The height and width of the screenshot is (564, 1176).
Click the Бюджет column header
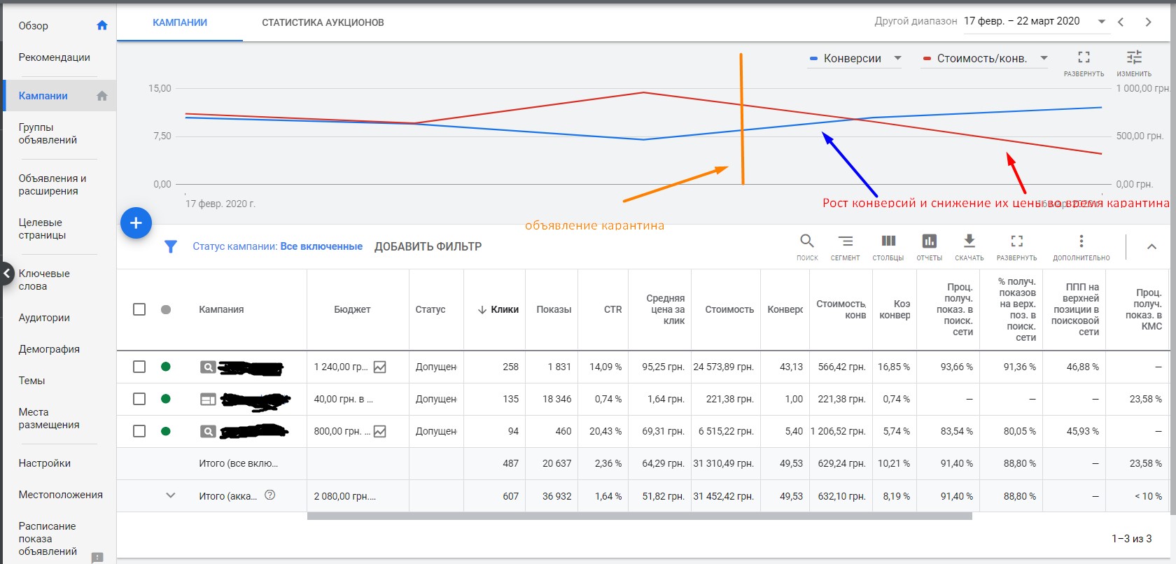click(352, 309)
